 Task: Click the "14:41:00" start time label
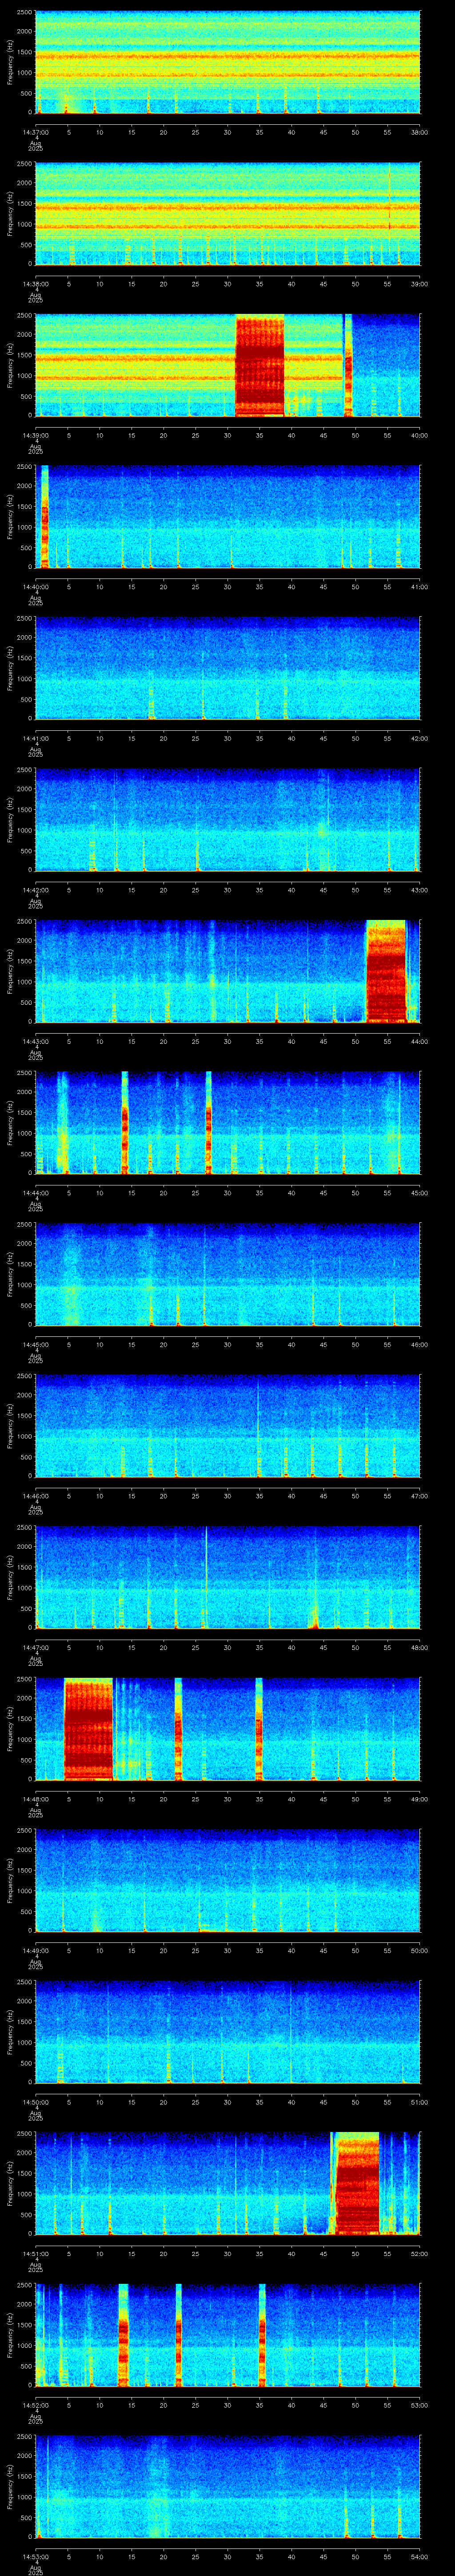(36, 738)
